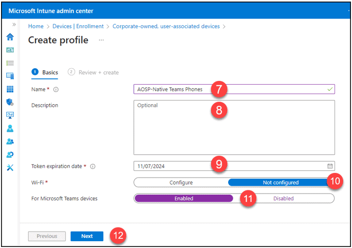352x248 pixels.
Task: Set Microsoft Teams devices to Disabled
Action: pos(283,198)
